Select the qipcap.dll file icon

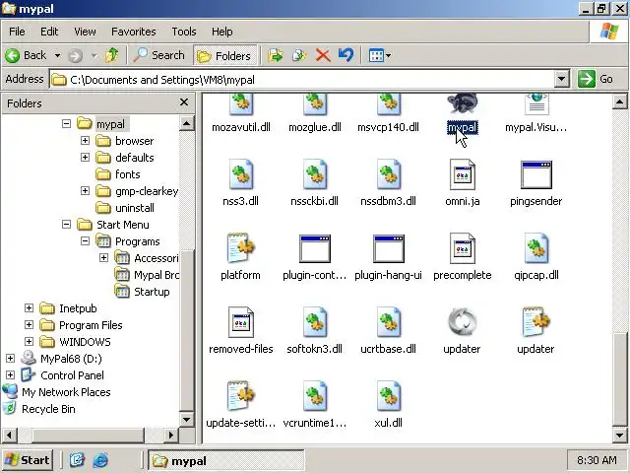pos(535,248)
